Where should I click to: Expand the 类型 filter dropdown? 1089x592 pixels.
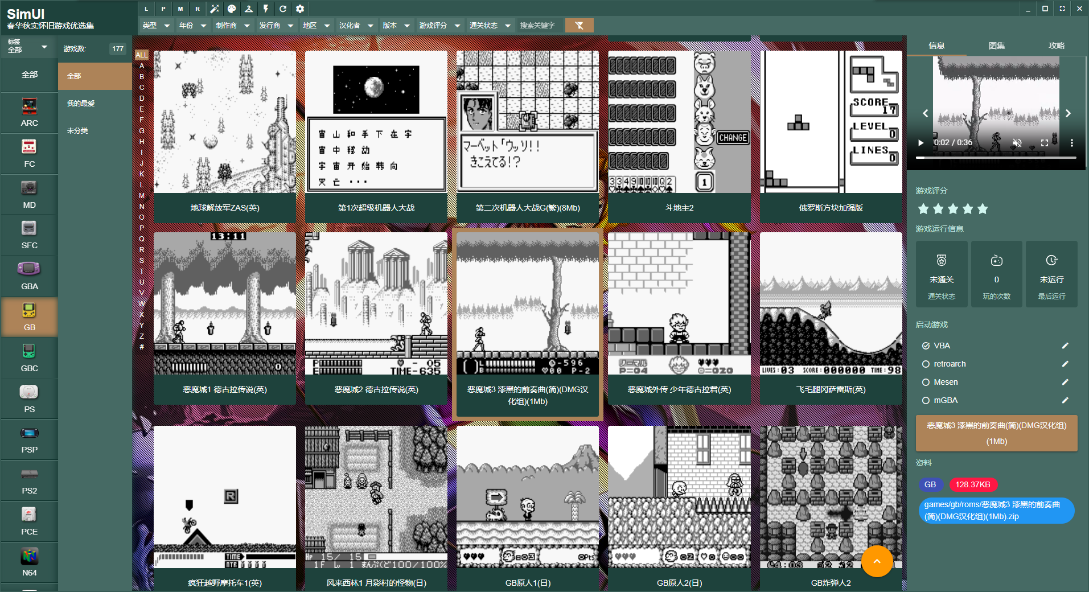[156, 25]
